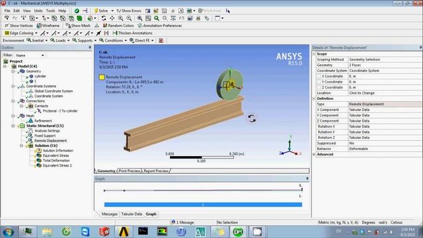Check the X Coordinate checkbox
The height and width of the screenshot is (238, 423).
[319, 77]
